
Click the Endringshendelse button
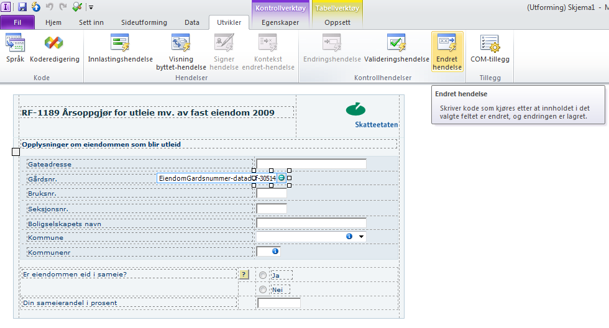[332, 48]
